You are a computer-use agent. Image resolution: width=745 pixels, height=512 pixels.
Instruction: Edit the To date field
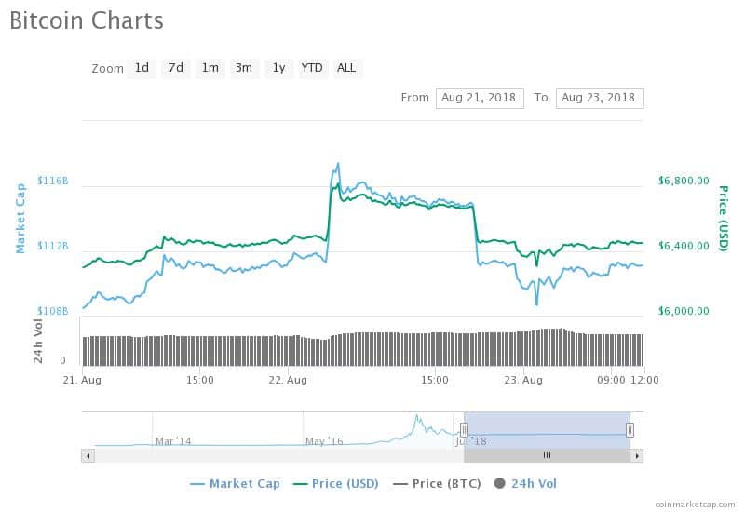[599, 98]
